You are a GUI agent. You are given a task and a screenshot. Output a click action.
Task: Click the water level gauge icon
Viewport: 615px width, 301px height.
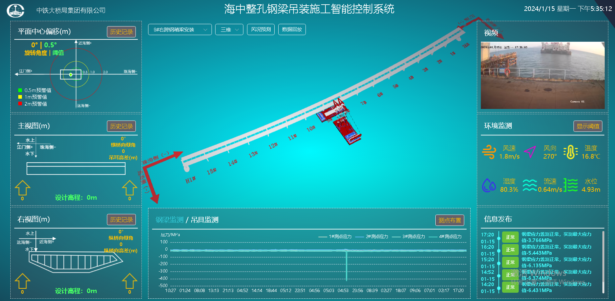tap(571, 185)
